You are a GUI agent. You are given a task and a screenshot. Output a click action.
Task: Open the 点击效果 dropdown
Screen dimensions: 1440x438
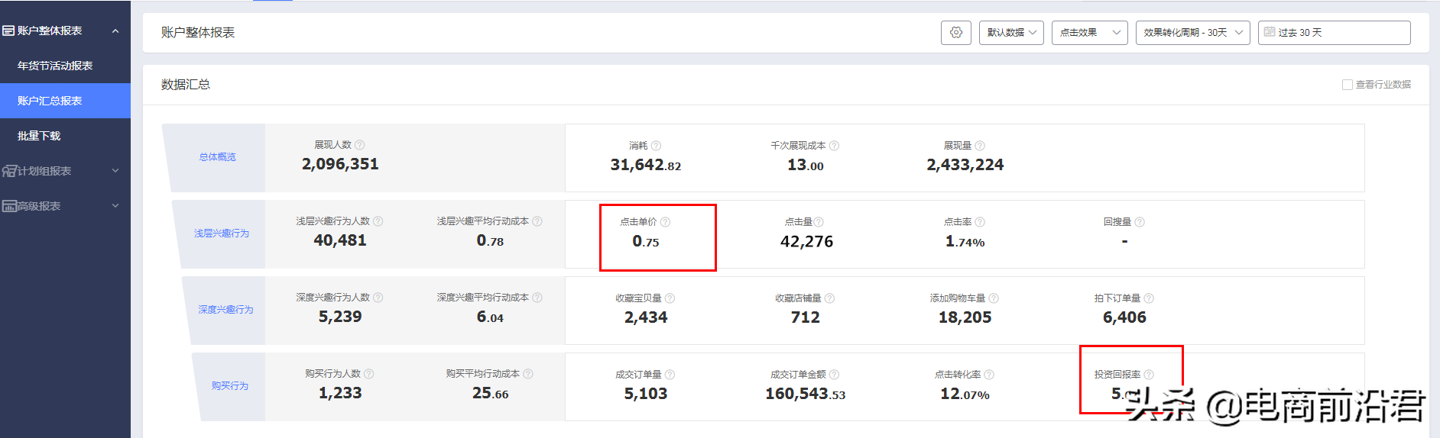1089,33
